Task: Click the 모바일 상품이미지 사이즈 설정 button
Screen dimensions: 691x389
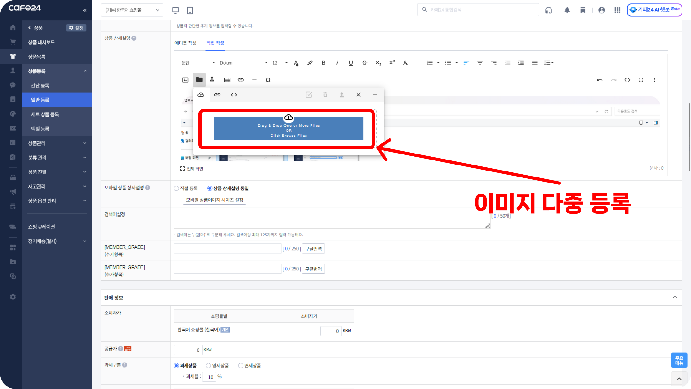Action: [214, 200]
